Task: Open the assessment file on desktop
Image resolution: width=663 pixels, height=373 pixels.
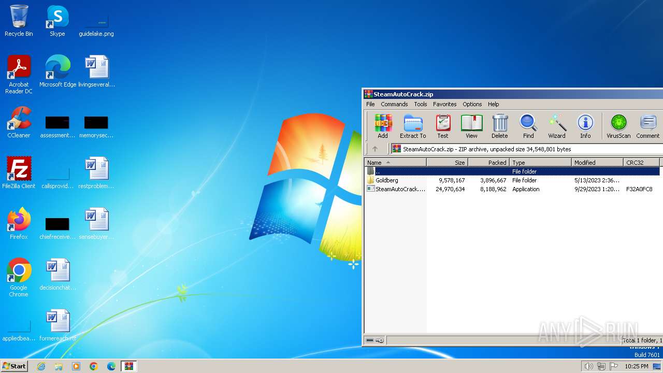Action: point(57,126)
